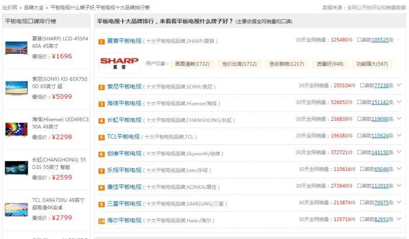Screen dimensions: 409x239
Task: Click the rank 10 orange badge
Action: click(101, 221)
